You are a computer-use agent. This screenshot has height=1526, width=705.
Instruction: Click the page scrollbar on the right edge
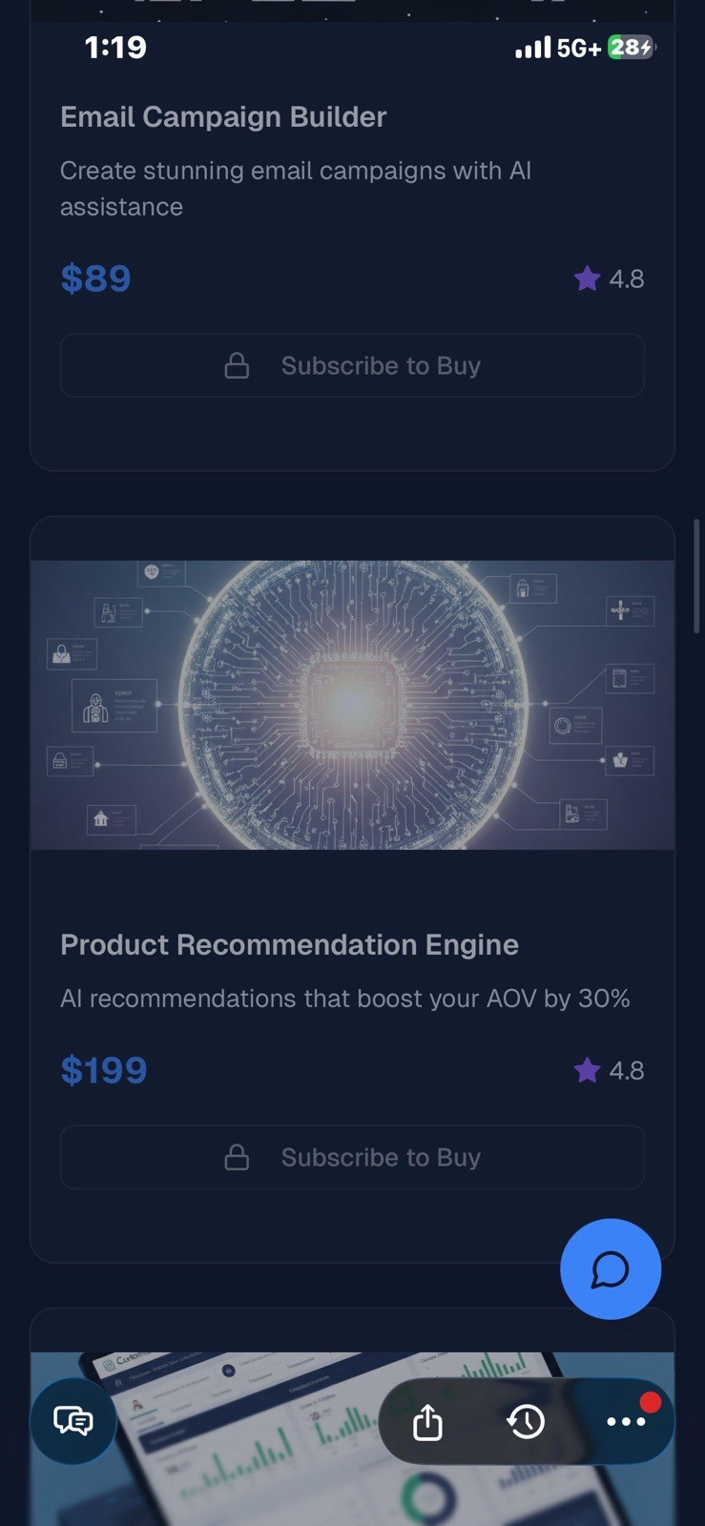697,575
